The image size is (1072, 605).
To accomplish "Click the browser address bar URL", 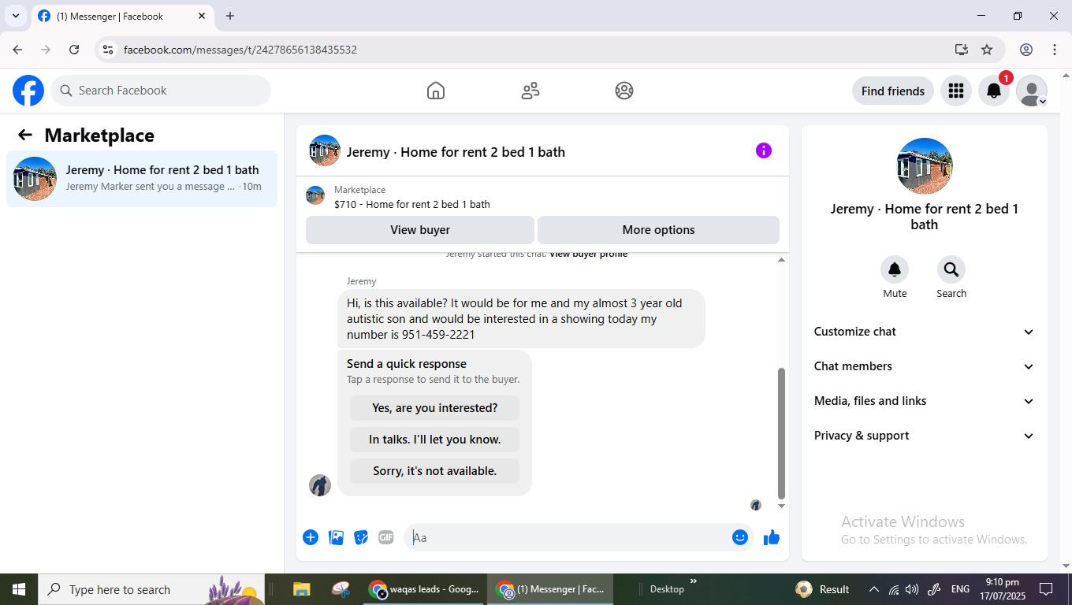I will click(240, 50).
